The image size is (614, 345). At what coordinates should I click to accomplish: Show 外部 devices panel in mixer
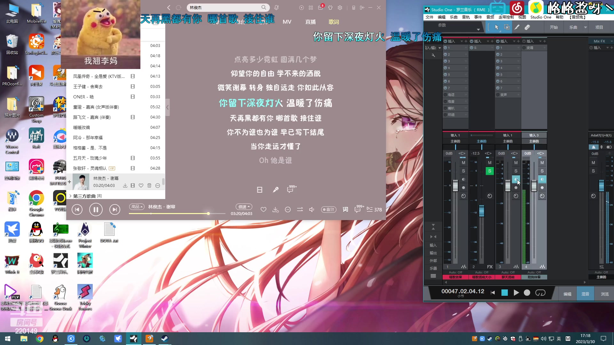click(433, 261)
